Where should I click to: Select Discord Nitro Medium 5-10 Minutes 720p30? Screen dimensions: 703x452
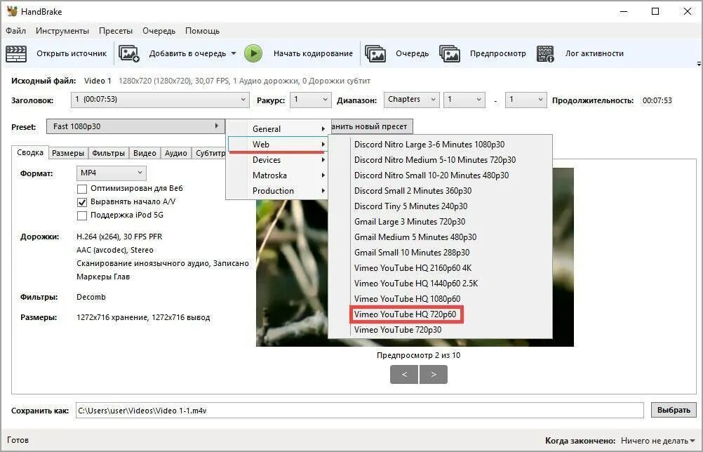click(441, 160)
